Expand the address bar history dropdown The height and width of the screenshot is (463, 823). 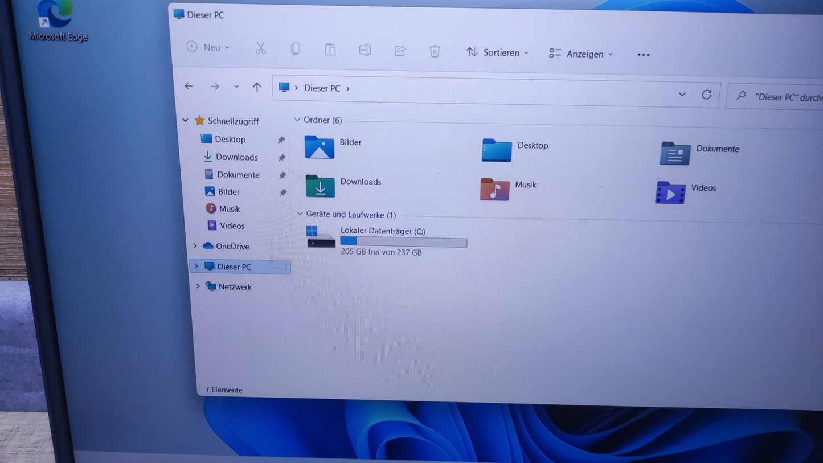coord(682,94)
